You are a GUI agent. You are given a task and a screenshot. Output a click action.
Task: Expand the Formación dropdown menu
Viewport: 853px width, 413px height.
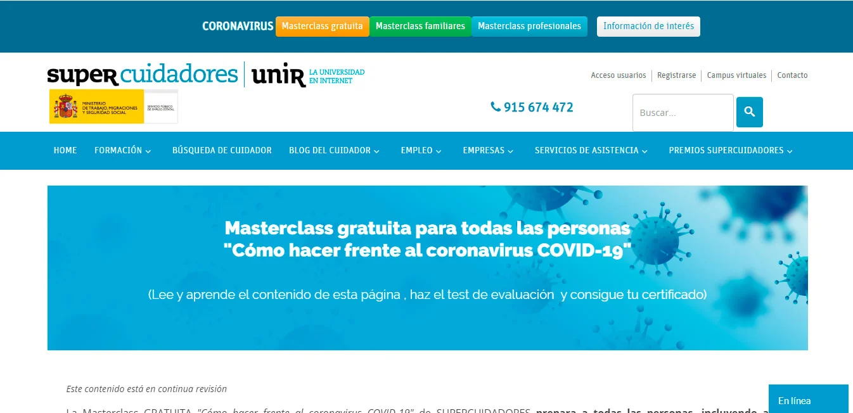(x=122, y=151)
